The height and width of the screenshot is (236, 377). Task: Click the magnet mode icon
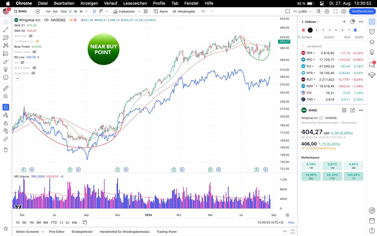pyautogui.click(x=6, y=107)
